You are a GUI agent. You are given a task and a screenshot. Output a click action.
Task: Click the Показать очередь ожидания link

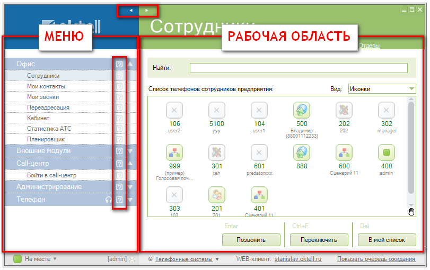[x=375, y=259]
